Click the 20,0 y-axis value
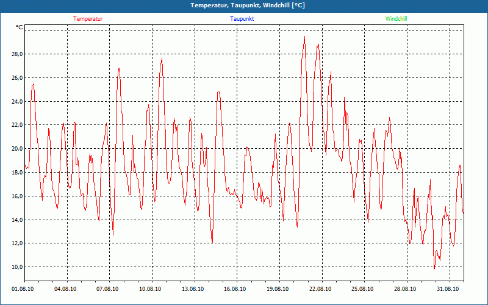 [17, 148]
